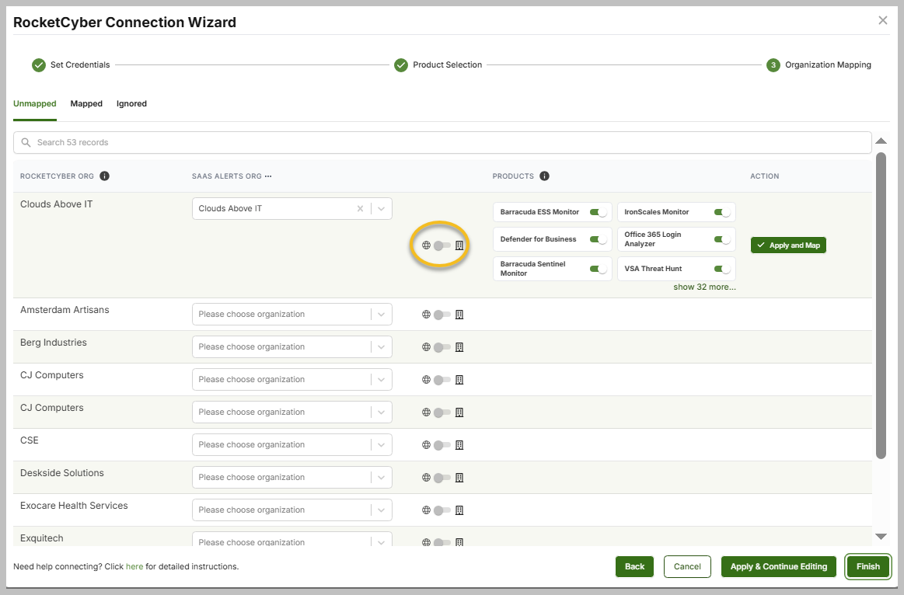Click the globe icon in Berg Industries row

tap(426, 347)
